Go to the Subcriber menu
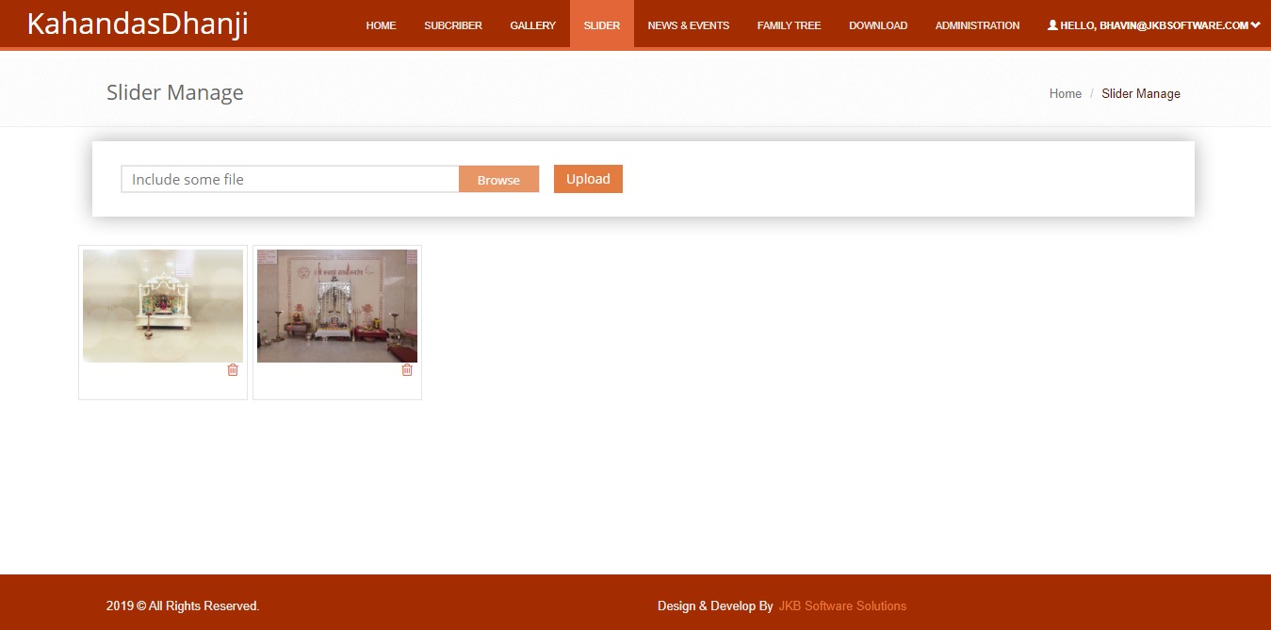The height and width of the screenshot is (630, 1271). click(x=452, y=25)
